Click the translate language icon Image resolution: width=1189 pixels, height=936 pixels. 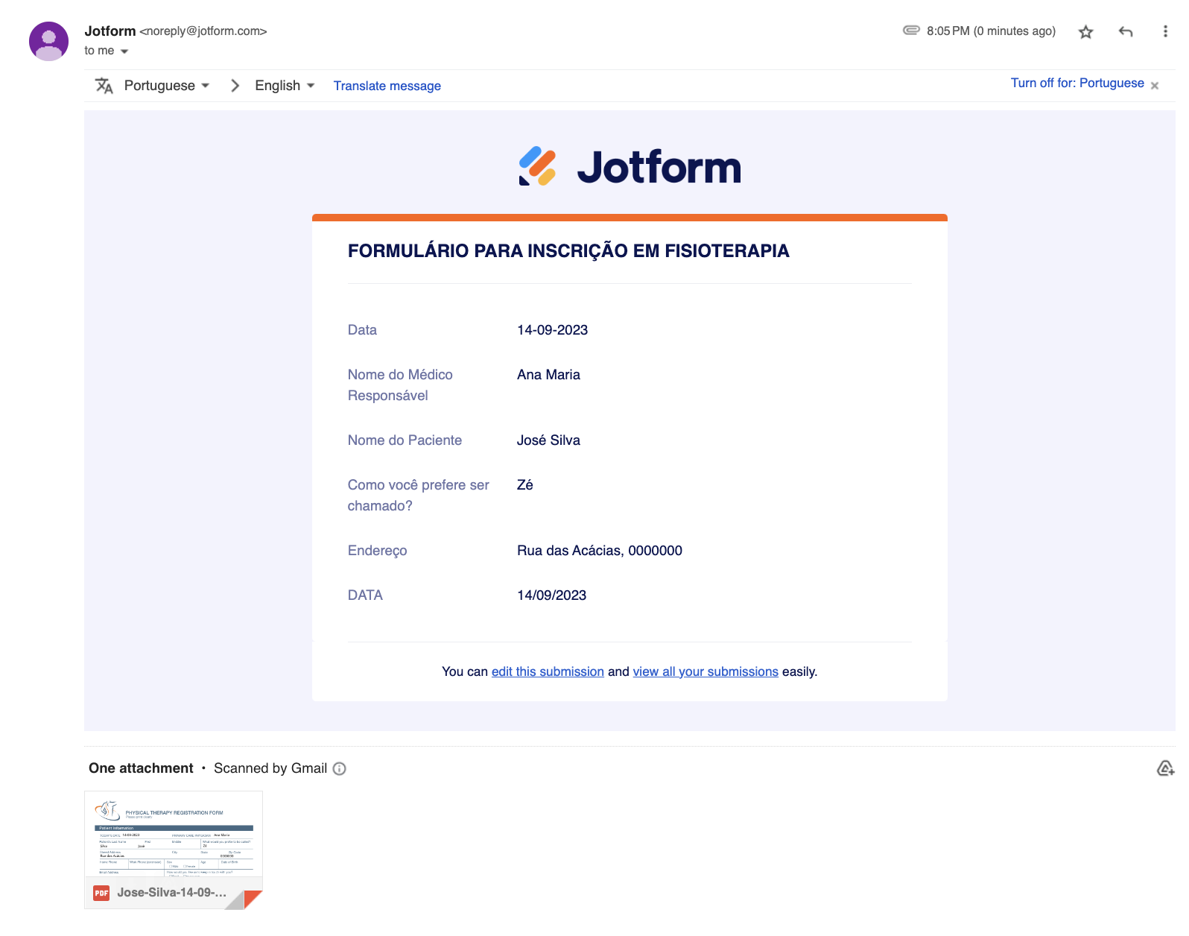104,86
